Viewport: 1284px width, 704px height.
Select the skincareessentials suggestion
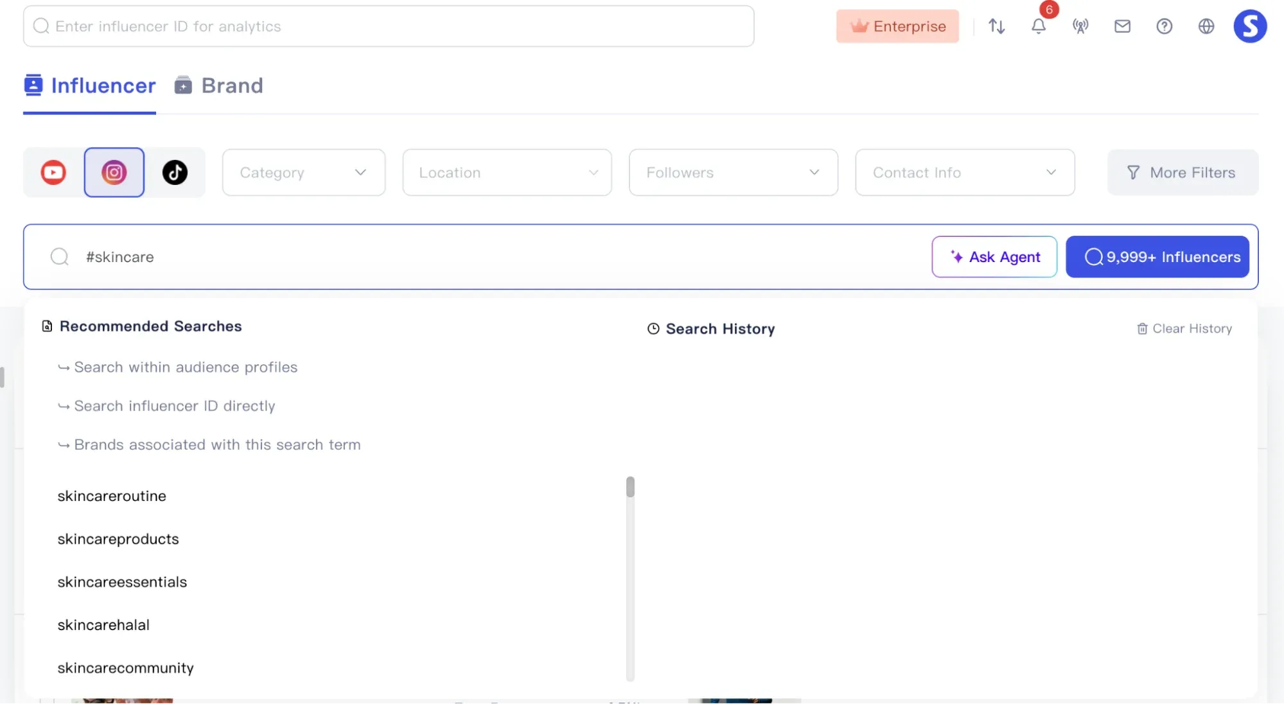pyautogui.click(x=122, y=582)
